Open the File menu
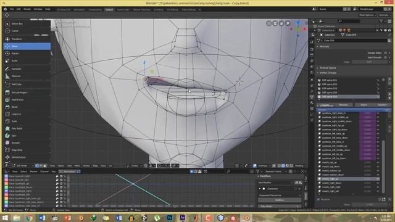This screenshot has height=222, width=395. pos(12,9)
